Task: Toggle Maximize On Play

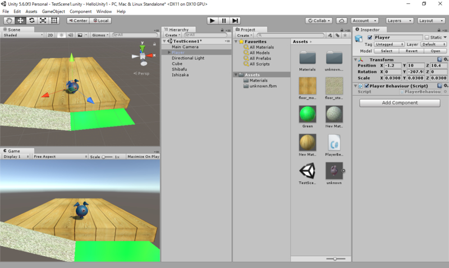Action: coord(143,157)
